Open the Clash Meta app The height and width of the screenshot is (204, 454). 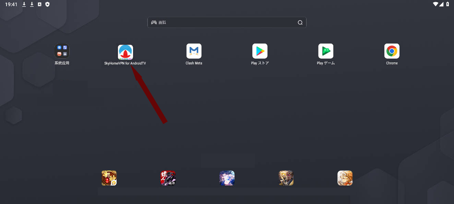tap(194, 51)
